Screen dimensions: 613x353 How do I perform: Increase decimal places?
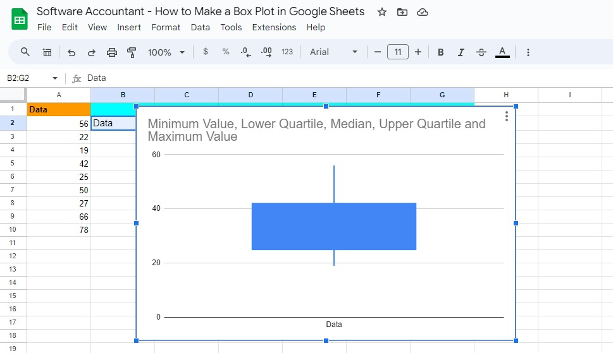coord(266,52)
